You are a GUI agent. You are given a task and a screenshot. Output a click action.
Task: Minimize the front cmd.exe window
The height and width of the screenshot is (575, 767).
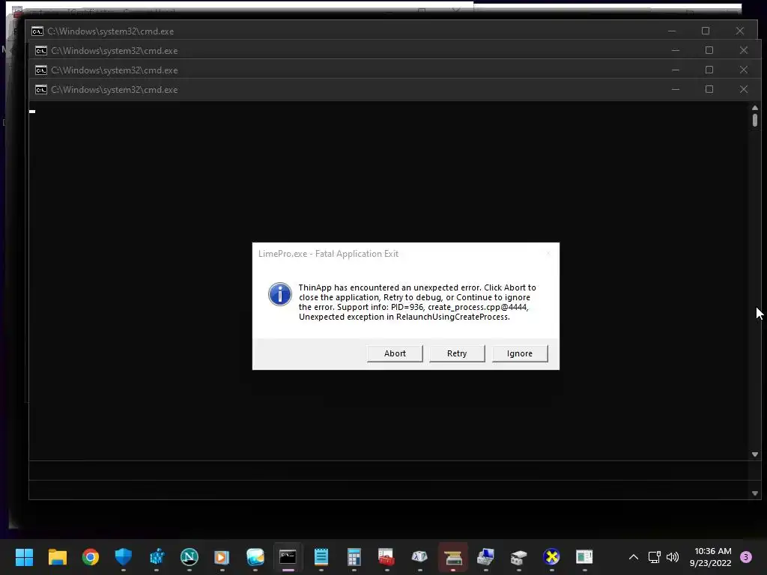676,90
